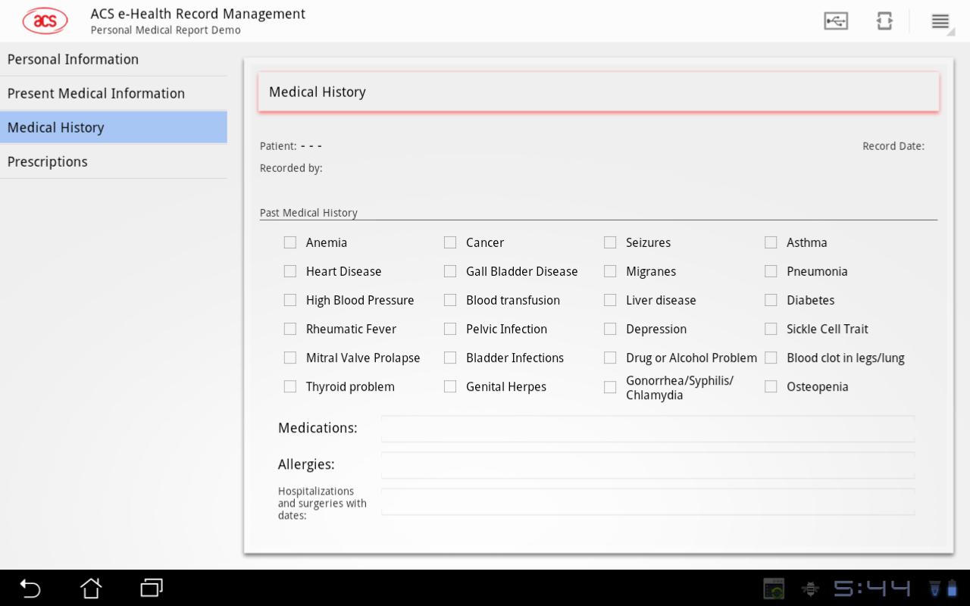The image size is (970, 606).
Task: Click the Record Date label
Action: pyautogui.click(x=893, y=146)
